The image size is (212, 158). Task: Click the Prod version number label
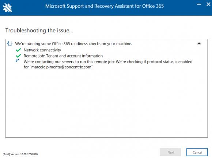click(20, 154)
